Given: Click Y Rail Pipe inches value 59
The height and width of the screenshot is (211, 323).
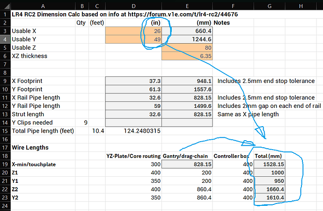Looking at the screenshot, I should (x=133, y=106).
